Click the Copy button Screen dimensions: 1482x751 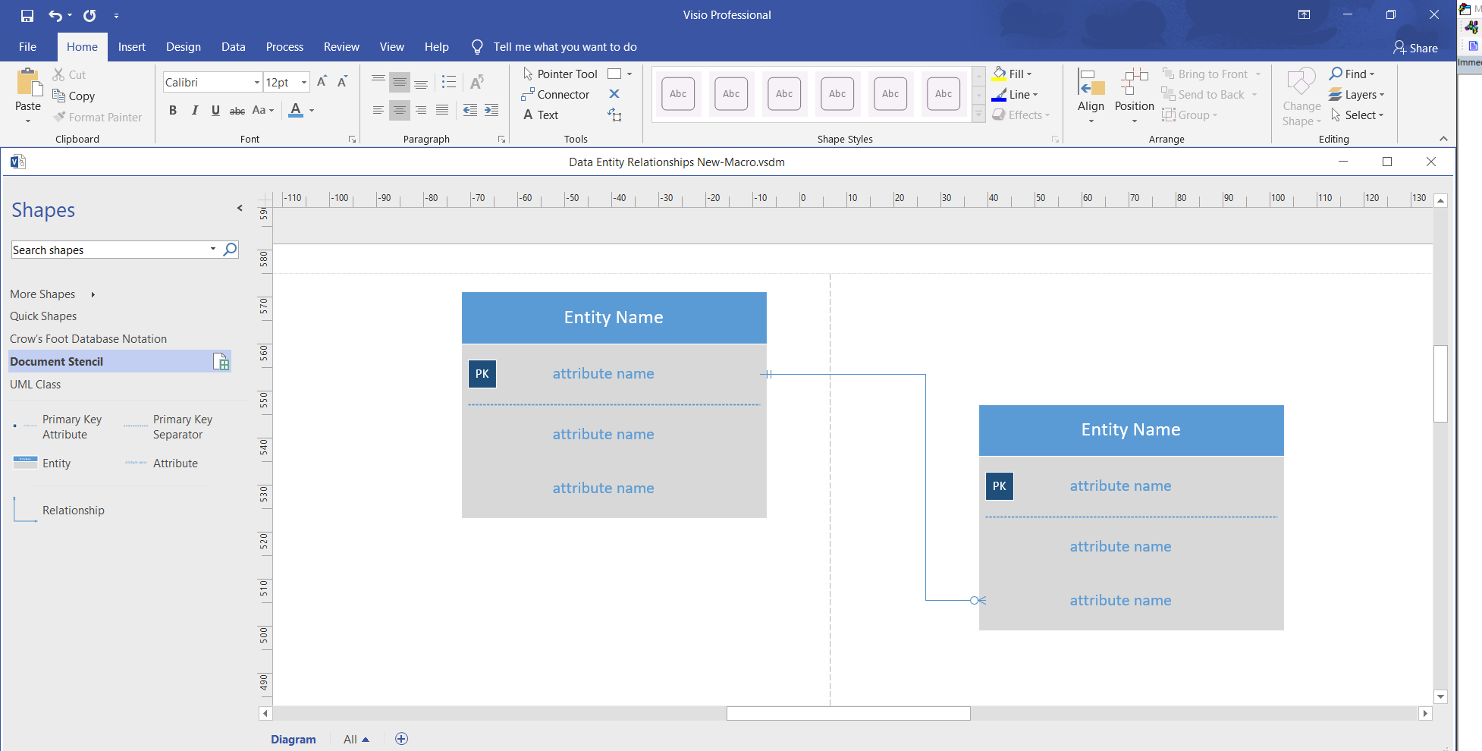(74, 96)
